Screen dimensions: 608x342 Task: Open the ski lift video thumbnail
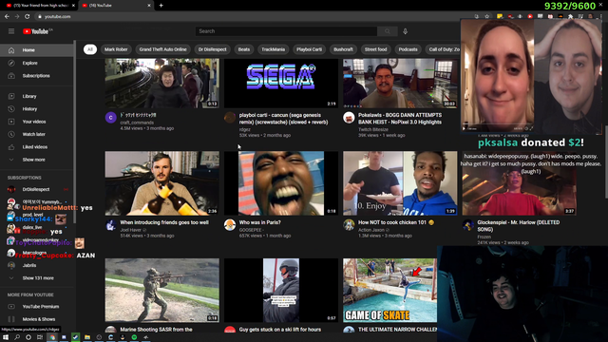point(281,290)
